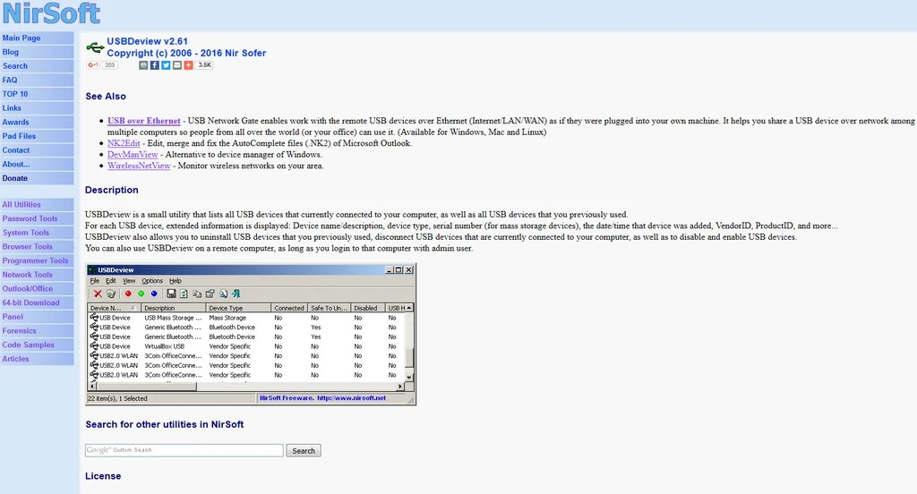The width and height of the screenshot is (917, 494).
Task: Open Programmer Tools category
Action: point(37,260)
